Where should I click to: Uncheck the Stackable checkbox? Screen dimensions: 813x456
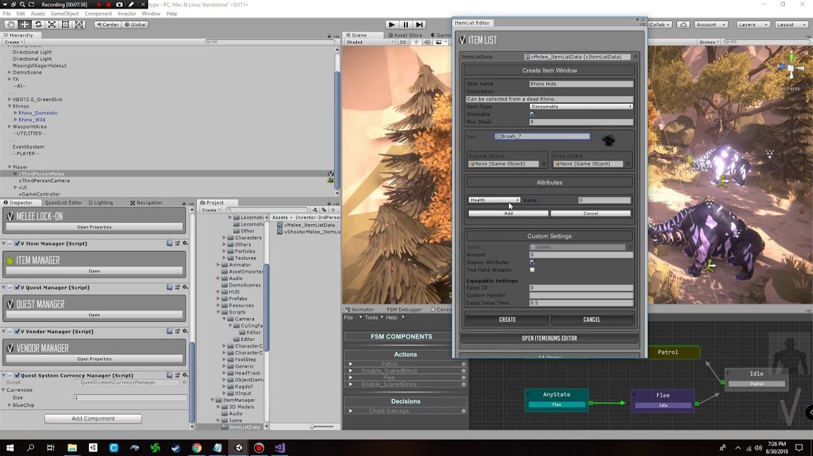coord(532,114)
